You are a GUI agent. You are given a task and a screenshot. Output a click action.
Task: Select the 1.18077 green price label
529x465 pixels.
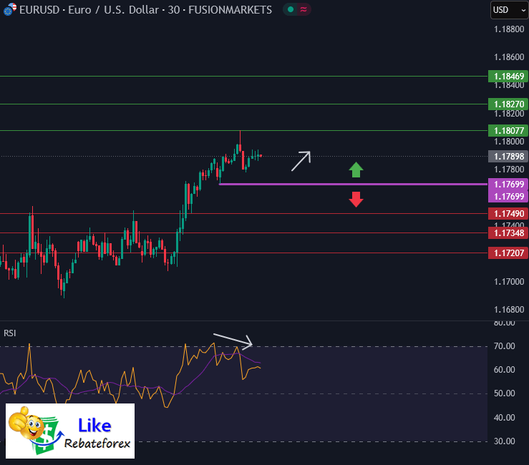coord(508,130)
